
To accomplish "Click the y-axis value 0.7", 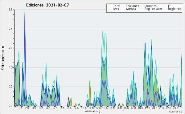I will pos(10,87).
